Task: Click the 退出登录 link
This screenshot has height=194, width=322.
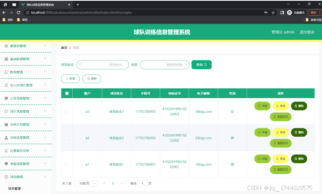Action: click(x=307, y=32)
